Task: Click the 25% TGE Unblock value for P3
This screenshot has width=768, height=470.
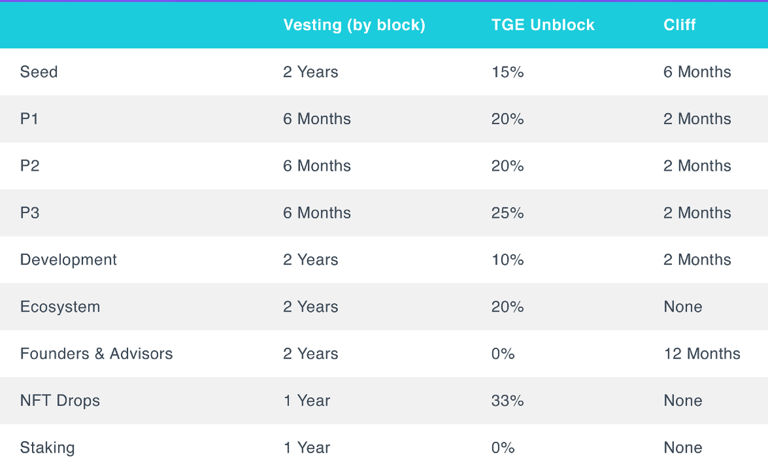Action: tap(508, 213)
